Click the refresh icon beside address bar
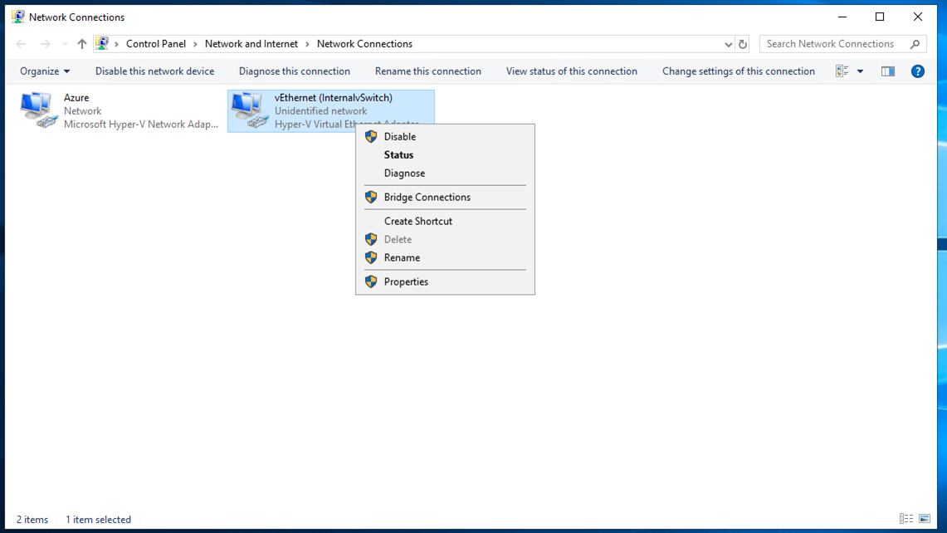The height and width of the screenshot is (533, 947). [x=741, y=43]
